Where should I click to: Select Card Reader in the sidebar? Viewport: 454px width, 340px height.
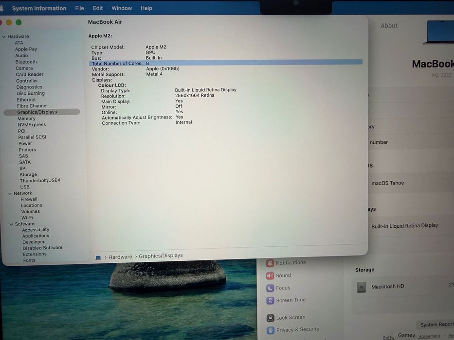point(30,74)
